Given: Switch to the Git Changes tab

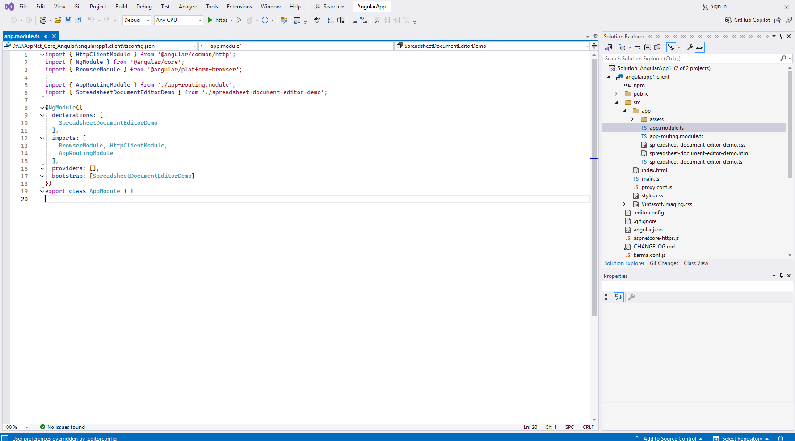Looking at the screenshot, I should 664,263.
